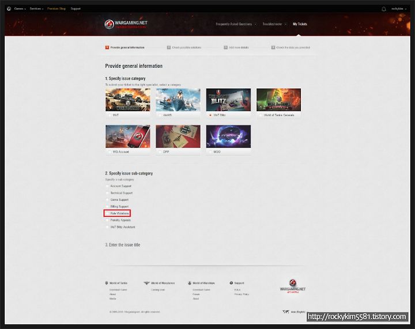Screen dimensions: 415x329
Task: Open Support in the top bar
Action: click(x=76, y=9)
